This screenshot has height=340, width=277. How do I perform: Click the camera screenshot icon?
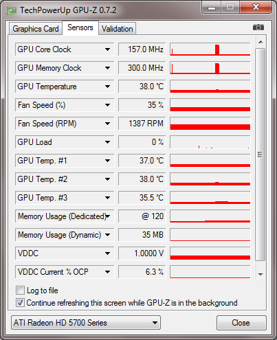[258, 27]
